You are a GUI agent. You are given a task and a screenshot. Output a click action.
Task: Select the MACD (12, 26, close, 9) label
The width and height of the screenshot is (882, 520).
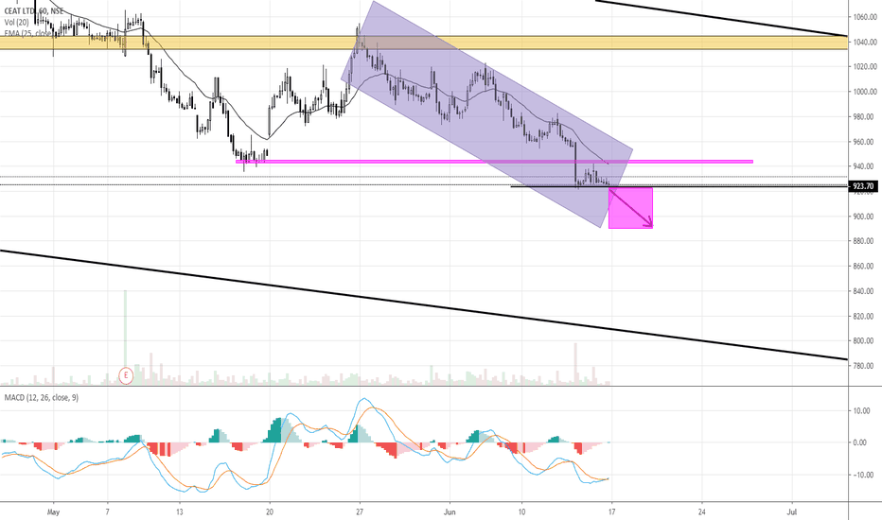42,397
